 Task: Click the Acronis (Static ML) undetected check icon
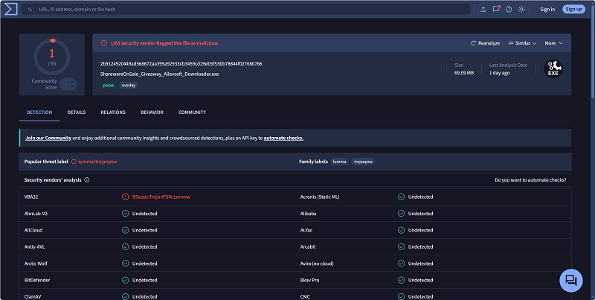(401, 197)
